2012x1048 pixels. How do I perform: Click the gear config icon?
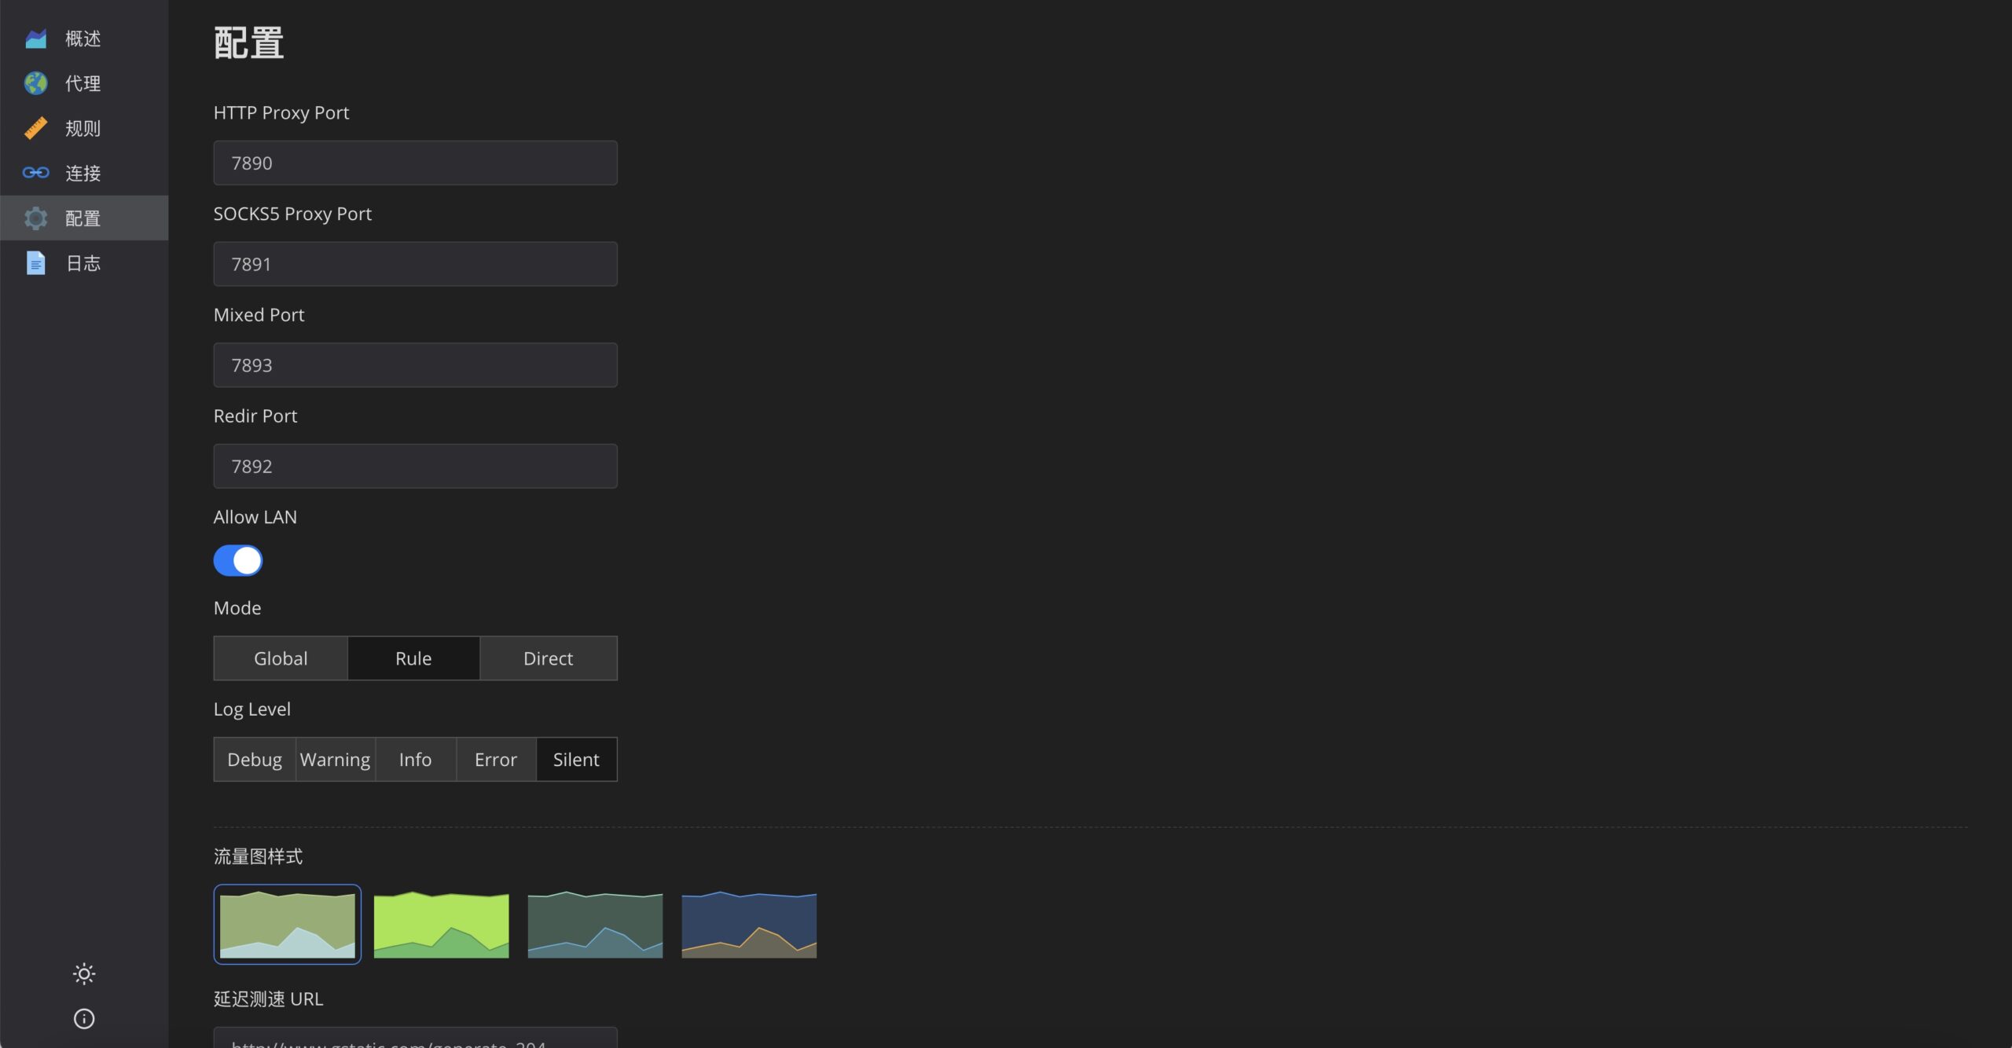pyautogui.click(x=36, y=218)
